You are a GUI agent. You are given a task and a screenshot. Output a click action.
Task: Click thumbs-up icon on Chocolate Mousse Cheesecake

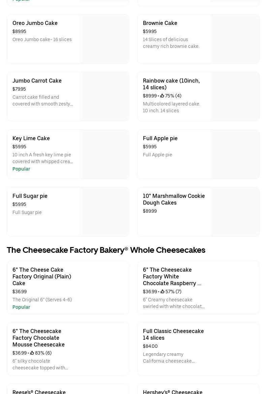click(32, 353)
